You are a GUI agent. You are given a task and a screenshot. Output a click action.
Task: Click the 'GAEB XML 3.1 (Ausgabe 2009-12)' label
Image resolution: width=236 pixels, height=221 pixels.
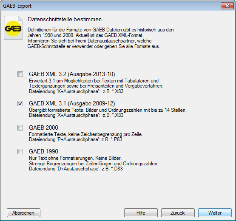[72, 103]
